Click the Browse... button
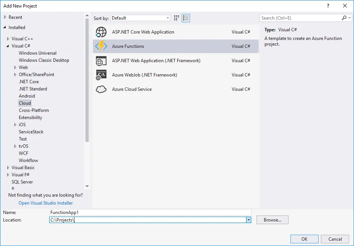This screenshot has width=354, height=246. click(272, 220)
